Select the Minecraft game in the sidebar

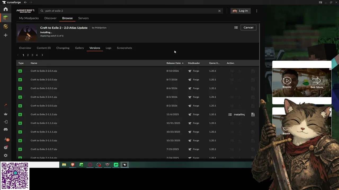coord(6,18)
